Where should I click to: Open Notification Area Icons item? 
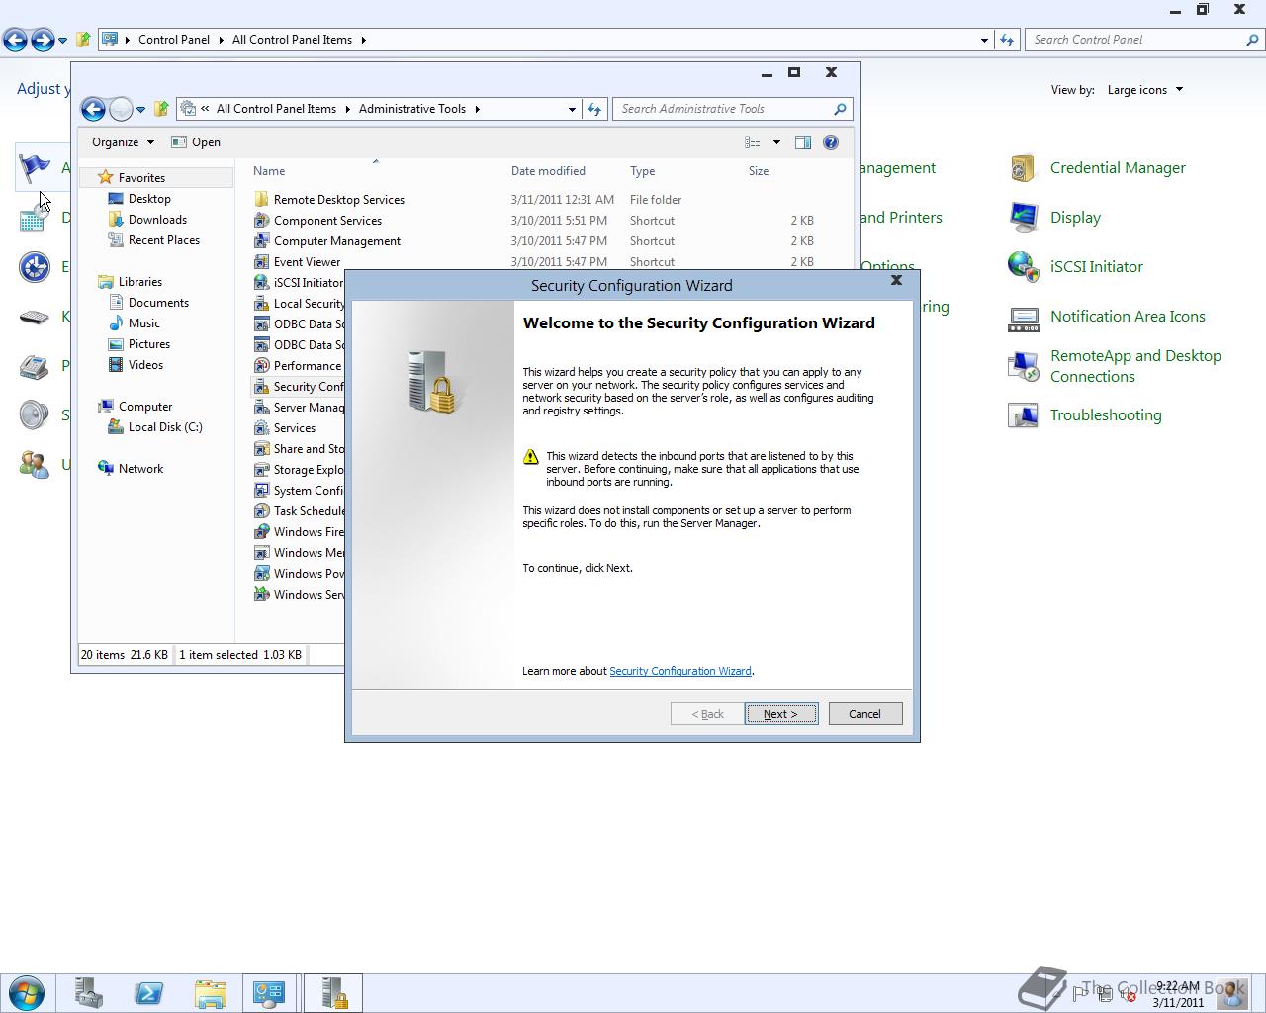point(1128,317)
